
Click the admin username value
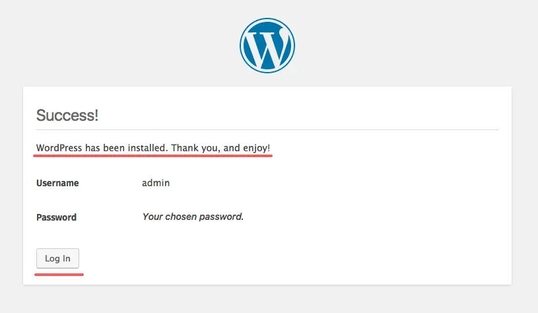[156, 183]
